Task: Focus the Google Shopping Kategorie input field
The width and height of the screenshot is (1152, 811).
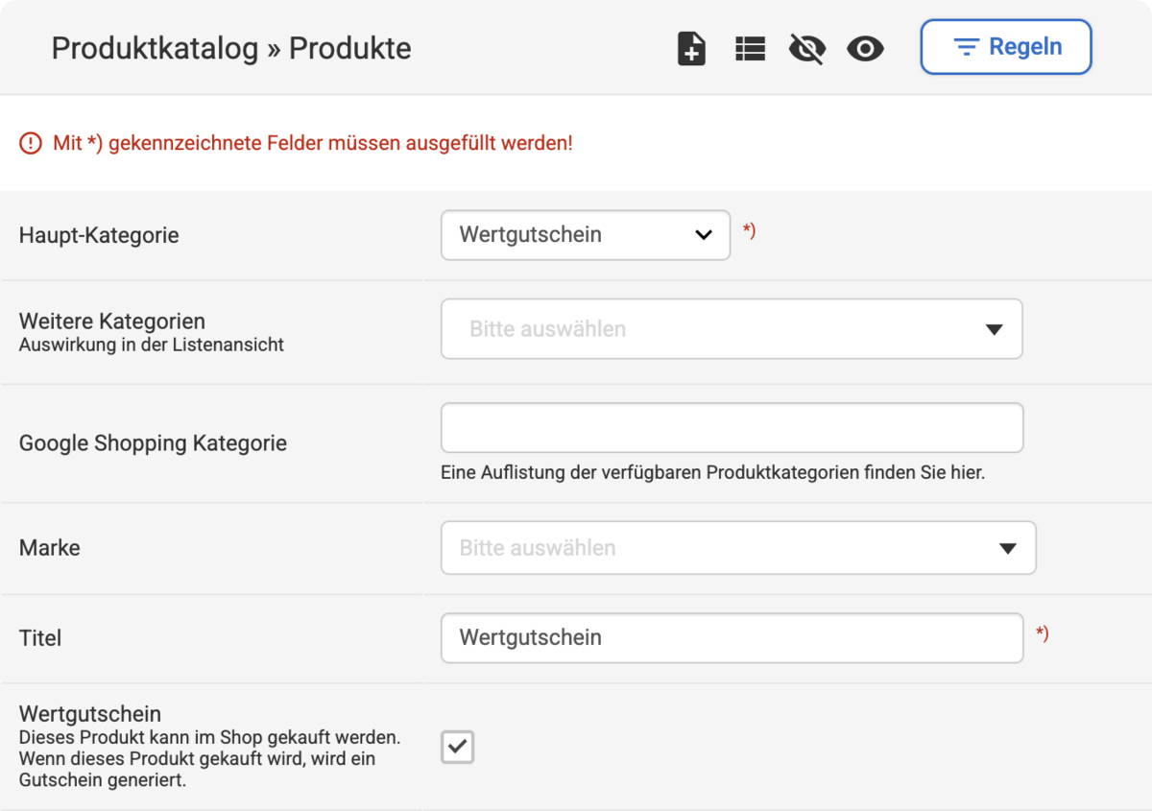Action: coord(732,428)
